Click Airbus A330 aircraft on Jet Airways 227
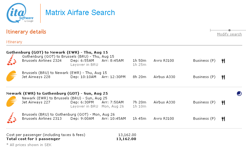 [164, 102]
